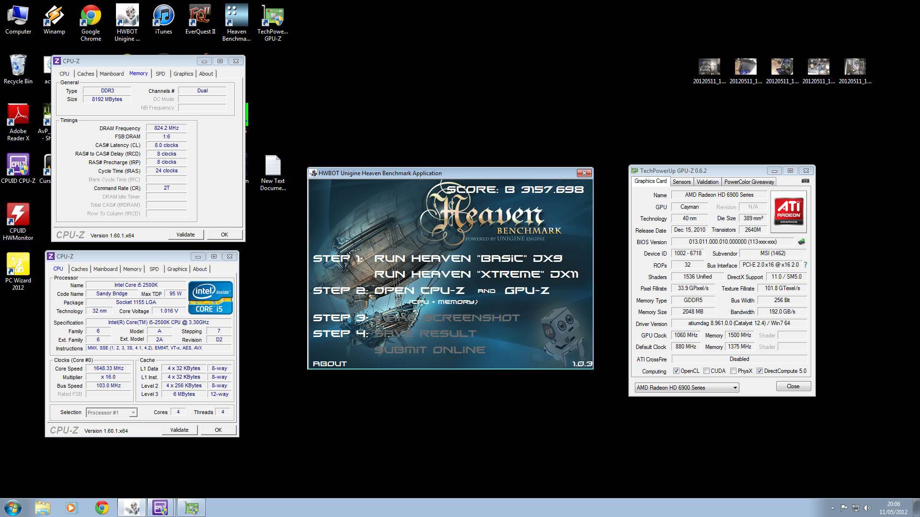This screenshot has width=920, height=517.
Task: Click bus interface question mark help
Action: tap(805, 265)
